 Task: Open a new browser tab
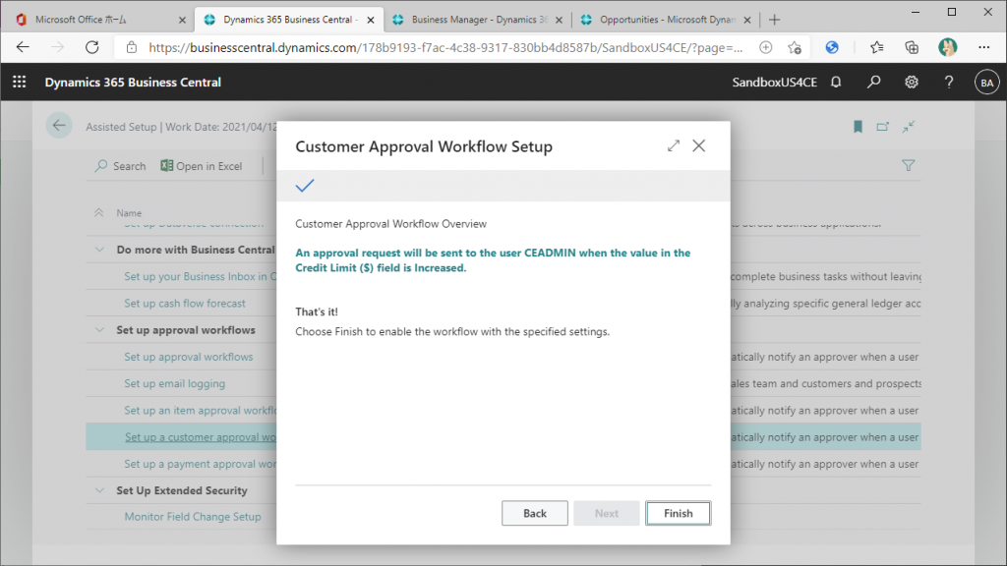(x=775, y=20)
